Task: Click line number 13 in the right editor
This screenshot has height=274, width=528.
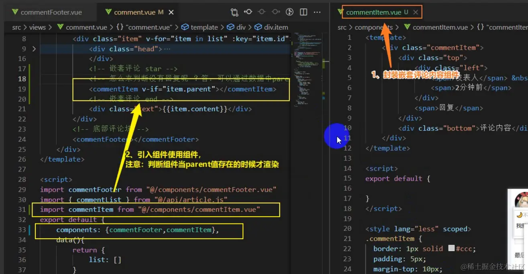Action: [x=347, y=158]
